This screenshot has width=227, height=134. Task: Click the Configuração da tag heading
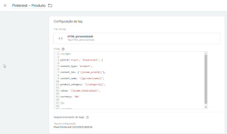68,21
